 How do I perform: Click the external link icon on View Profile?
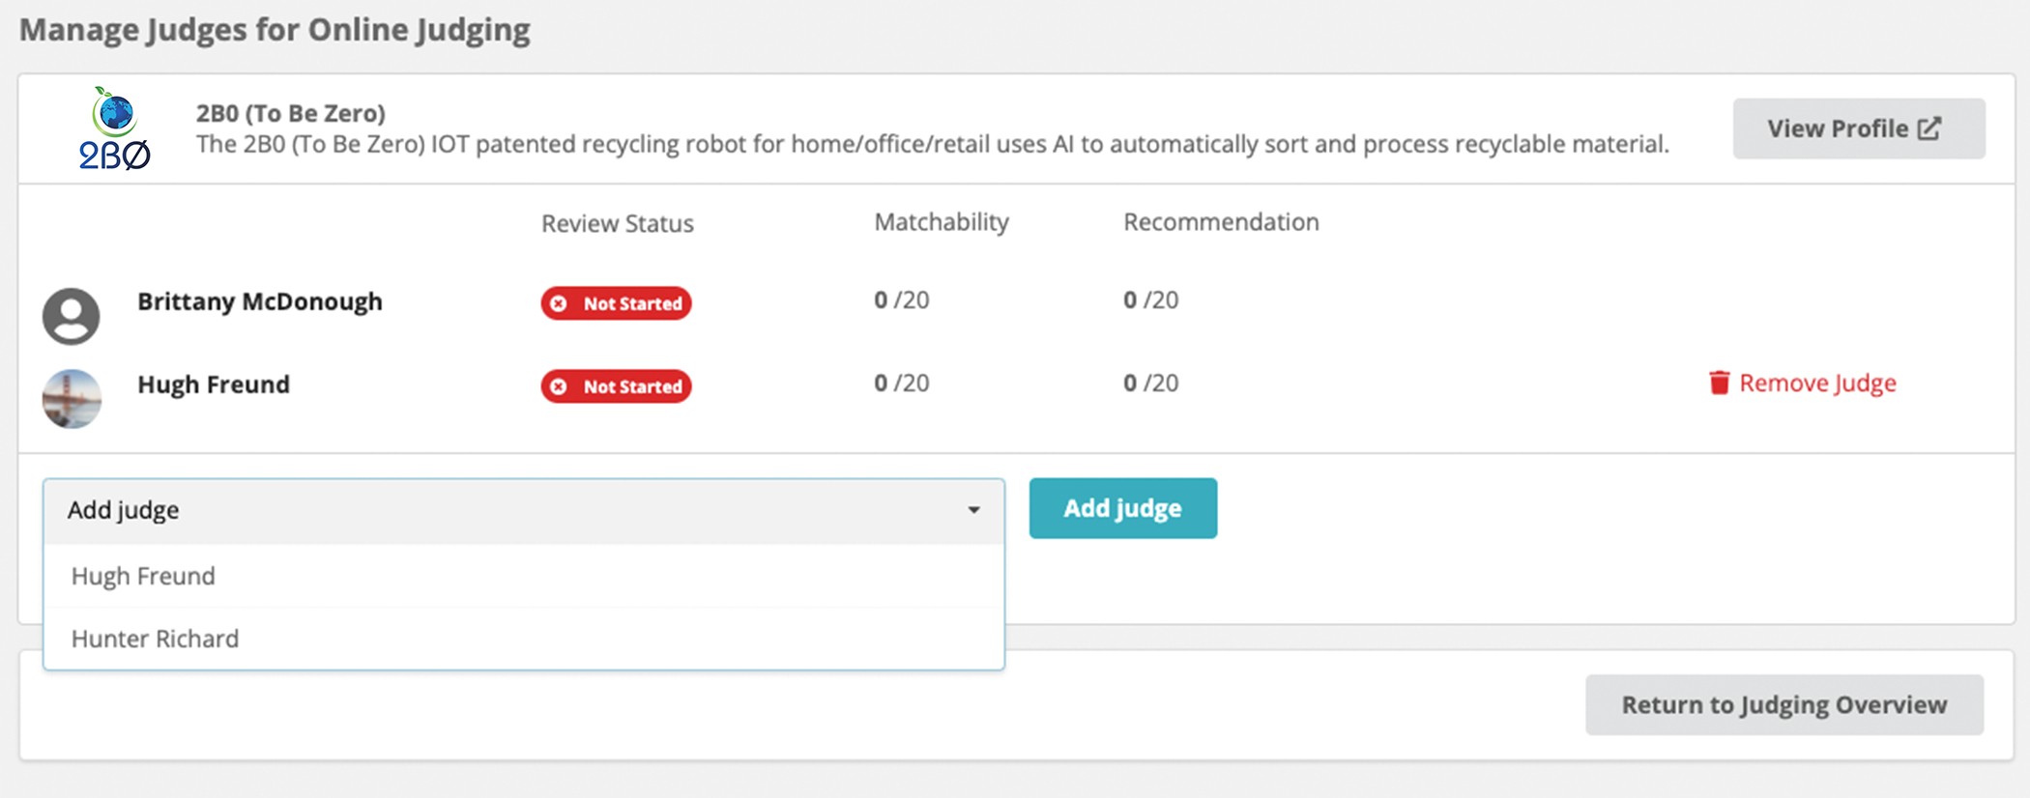[x=1928, y=128]
